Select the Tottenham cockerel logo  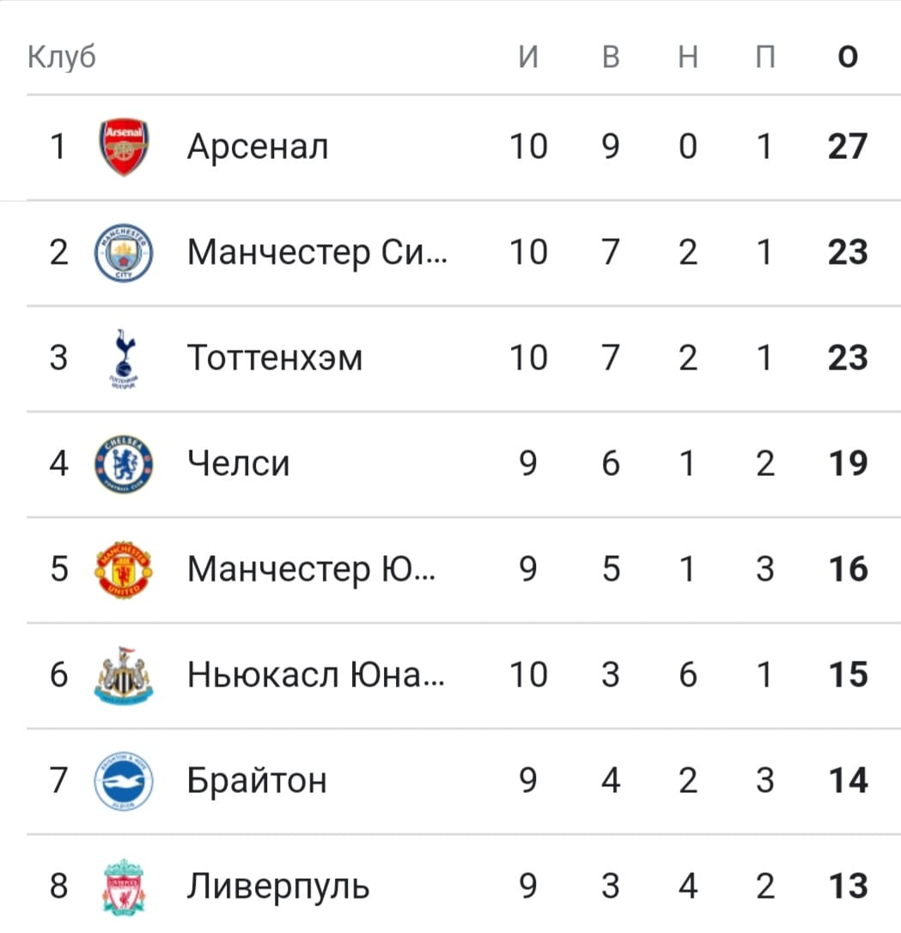tap(124, 358)
